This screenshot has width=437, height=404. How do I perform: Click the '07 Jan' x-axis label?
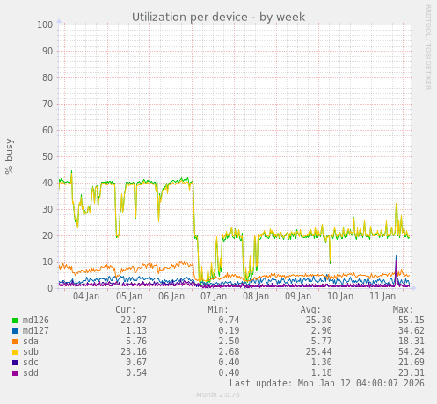(214, 296)
